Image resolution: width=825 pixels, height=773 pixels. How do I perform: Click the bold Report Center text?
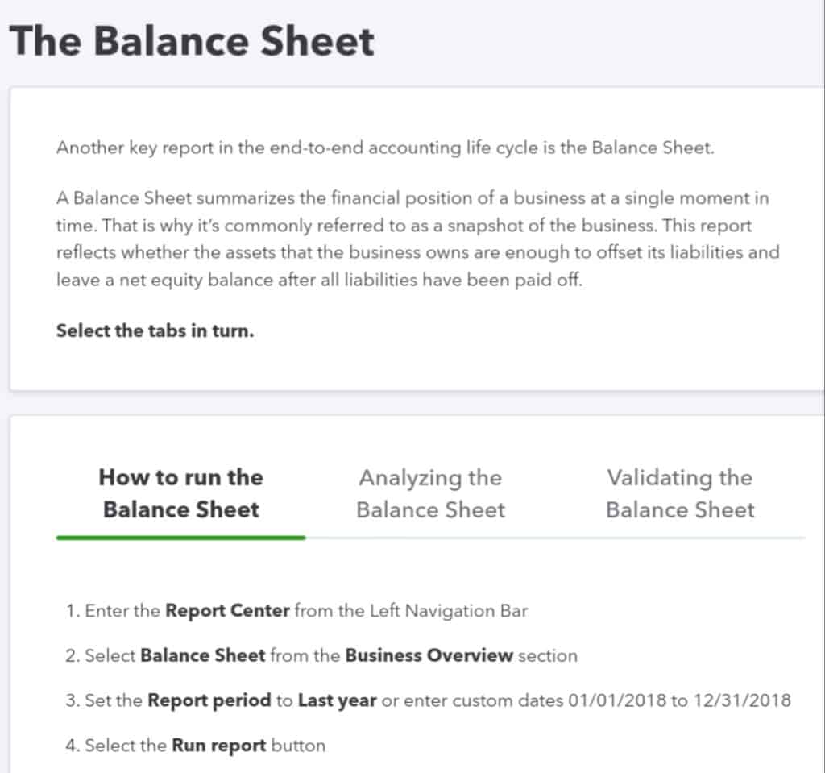point(227,611)
